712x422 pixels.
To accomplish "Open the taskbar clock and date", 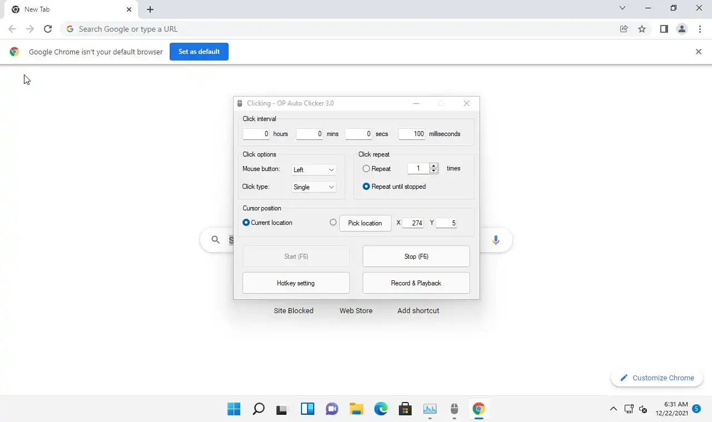I will (x=672, y=409).
